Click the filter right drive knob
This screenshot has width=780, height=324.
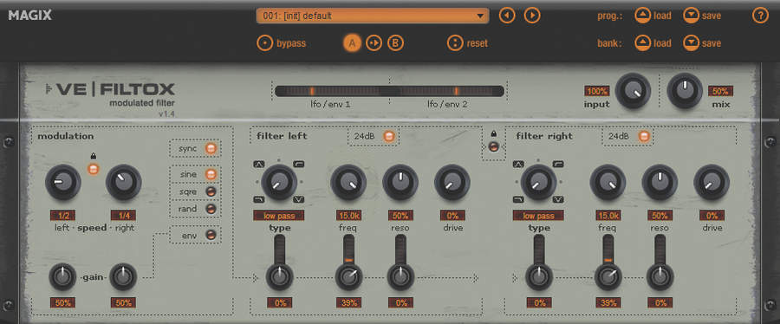pos(712,183)
